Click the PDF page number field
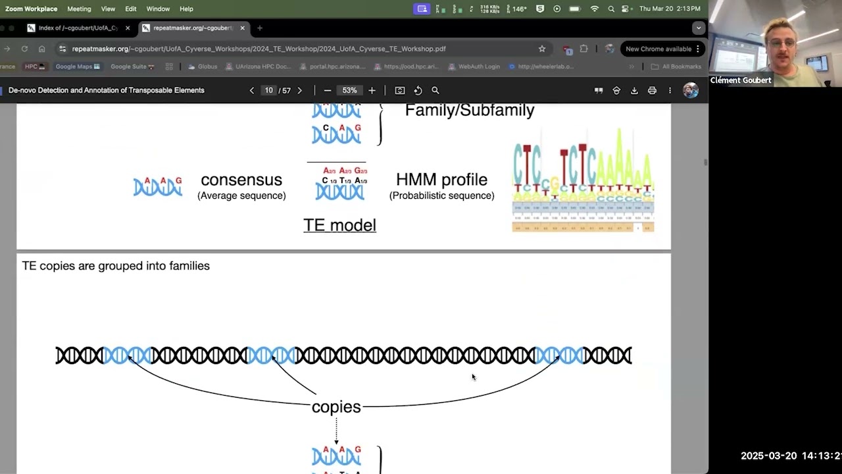Screen dimensions: 842x474 268,90
